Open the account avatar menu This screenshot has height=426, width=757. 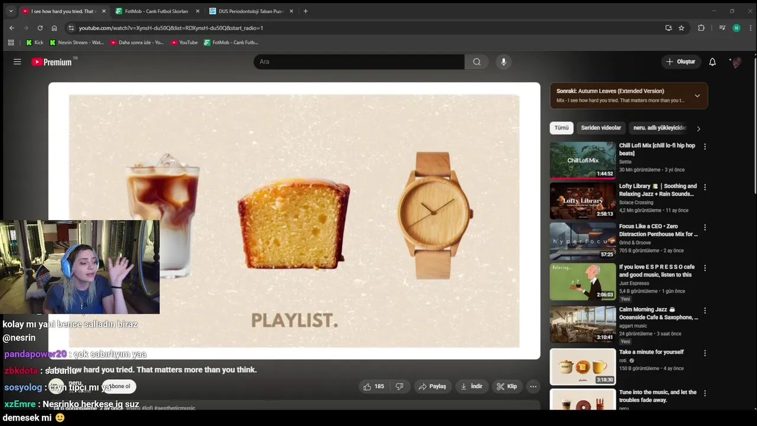736,62
